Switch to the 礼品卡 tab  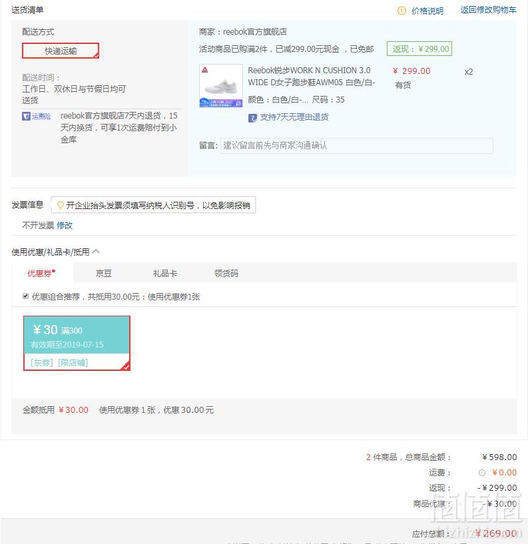click(x=165, y=274)
